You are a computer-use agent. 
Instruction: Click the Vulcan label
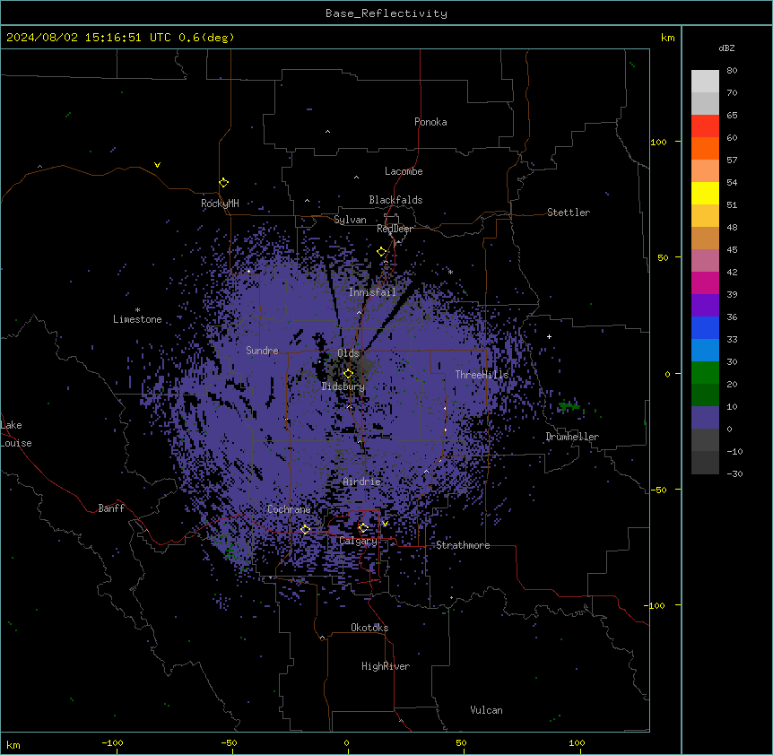[486, 710]
